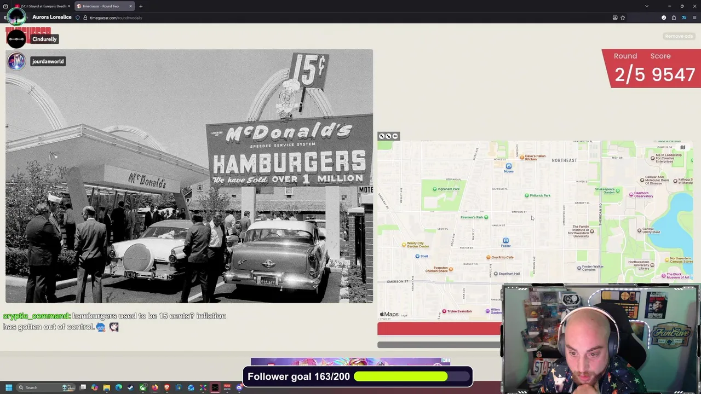Image resolution: width=701 pixels, height=394 pixels.
Task: Open Steam from the taskbar
Action: click(x=130, y=387)
